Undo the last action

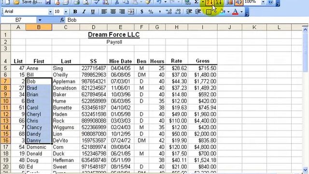159,2
